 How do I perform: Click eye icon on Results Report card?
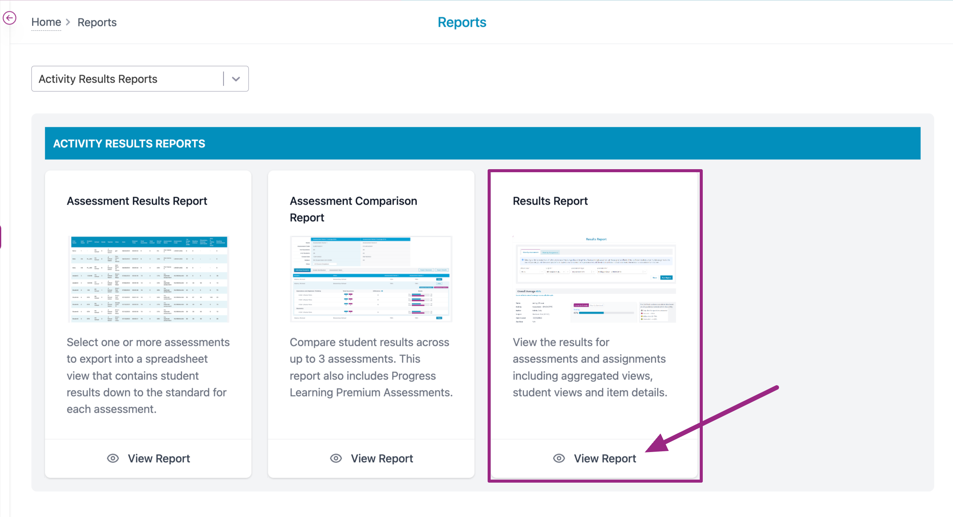[x=559, y=458]
